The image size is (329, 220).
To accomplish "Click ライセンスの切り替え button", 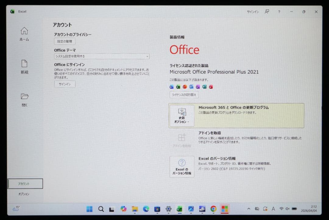I will pos(184,95).
